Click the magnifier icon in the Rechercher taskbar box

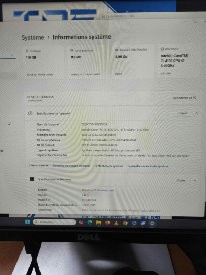pyautogui.click(x=36, y=222)
